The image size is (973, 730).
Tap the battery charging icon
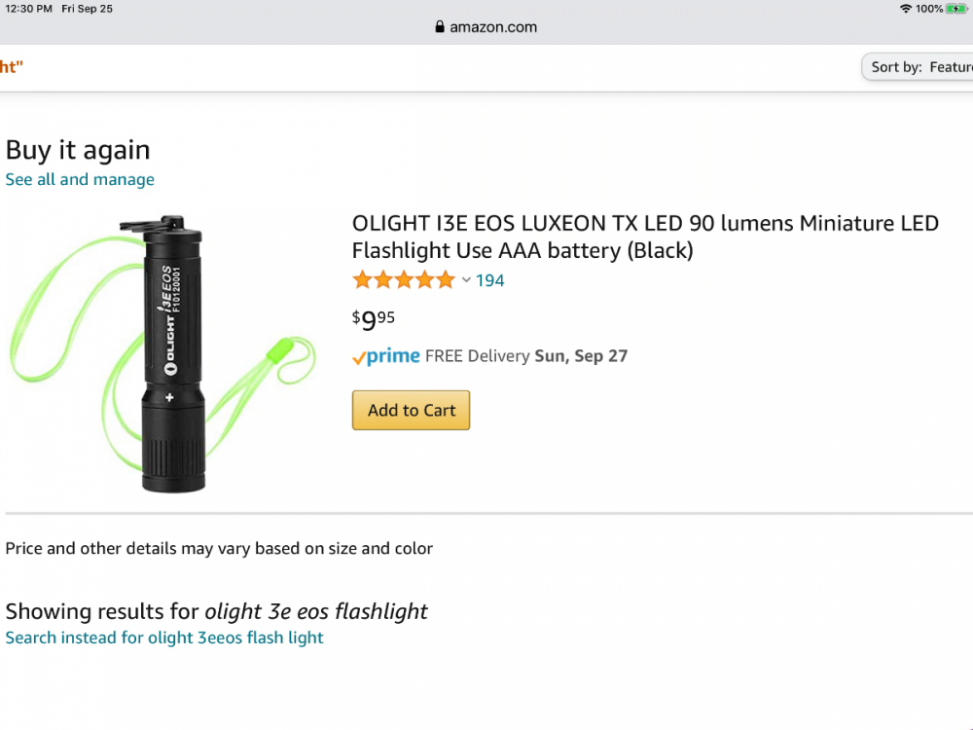(x=956, y=9)
